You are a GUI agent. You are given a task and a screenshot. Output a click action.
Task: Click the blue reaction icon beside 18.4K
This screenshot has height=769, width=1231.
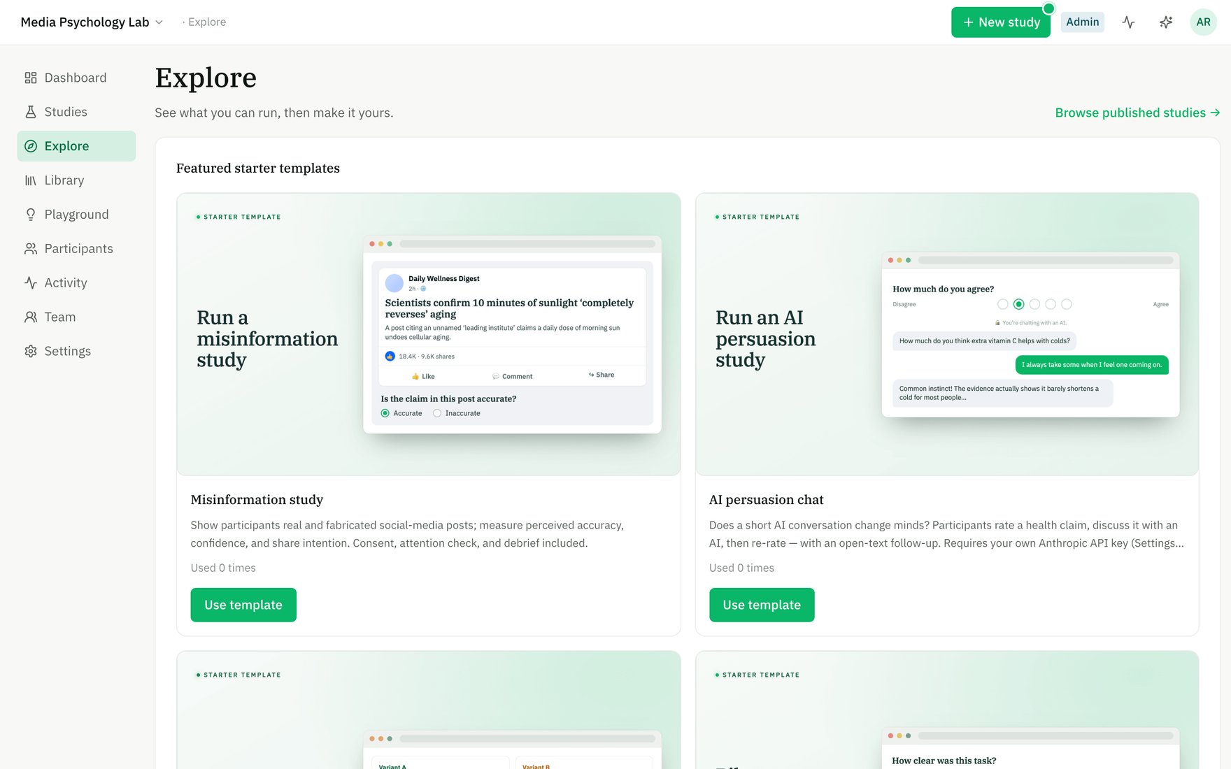(x=390, y=357)
